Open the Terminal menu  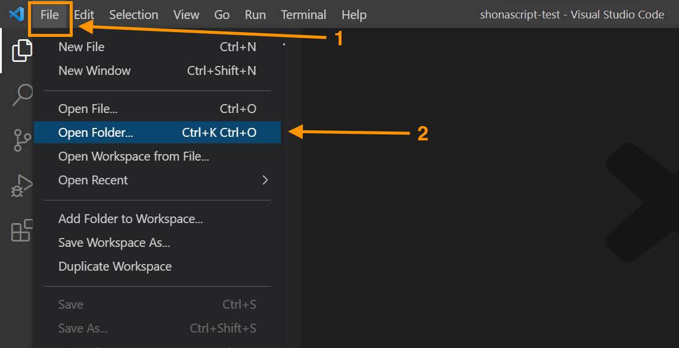coord(303,15)
